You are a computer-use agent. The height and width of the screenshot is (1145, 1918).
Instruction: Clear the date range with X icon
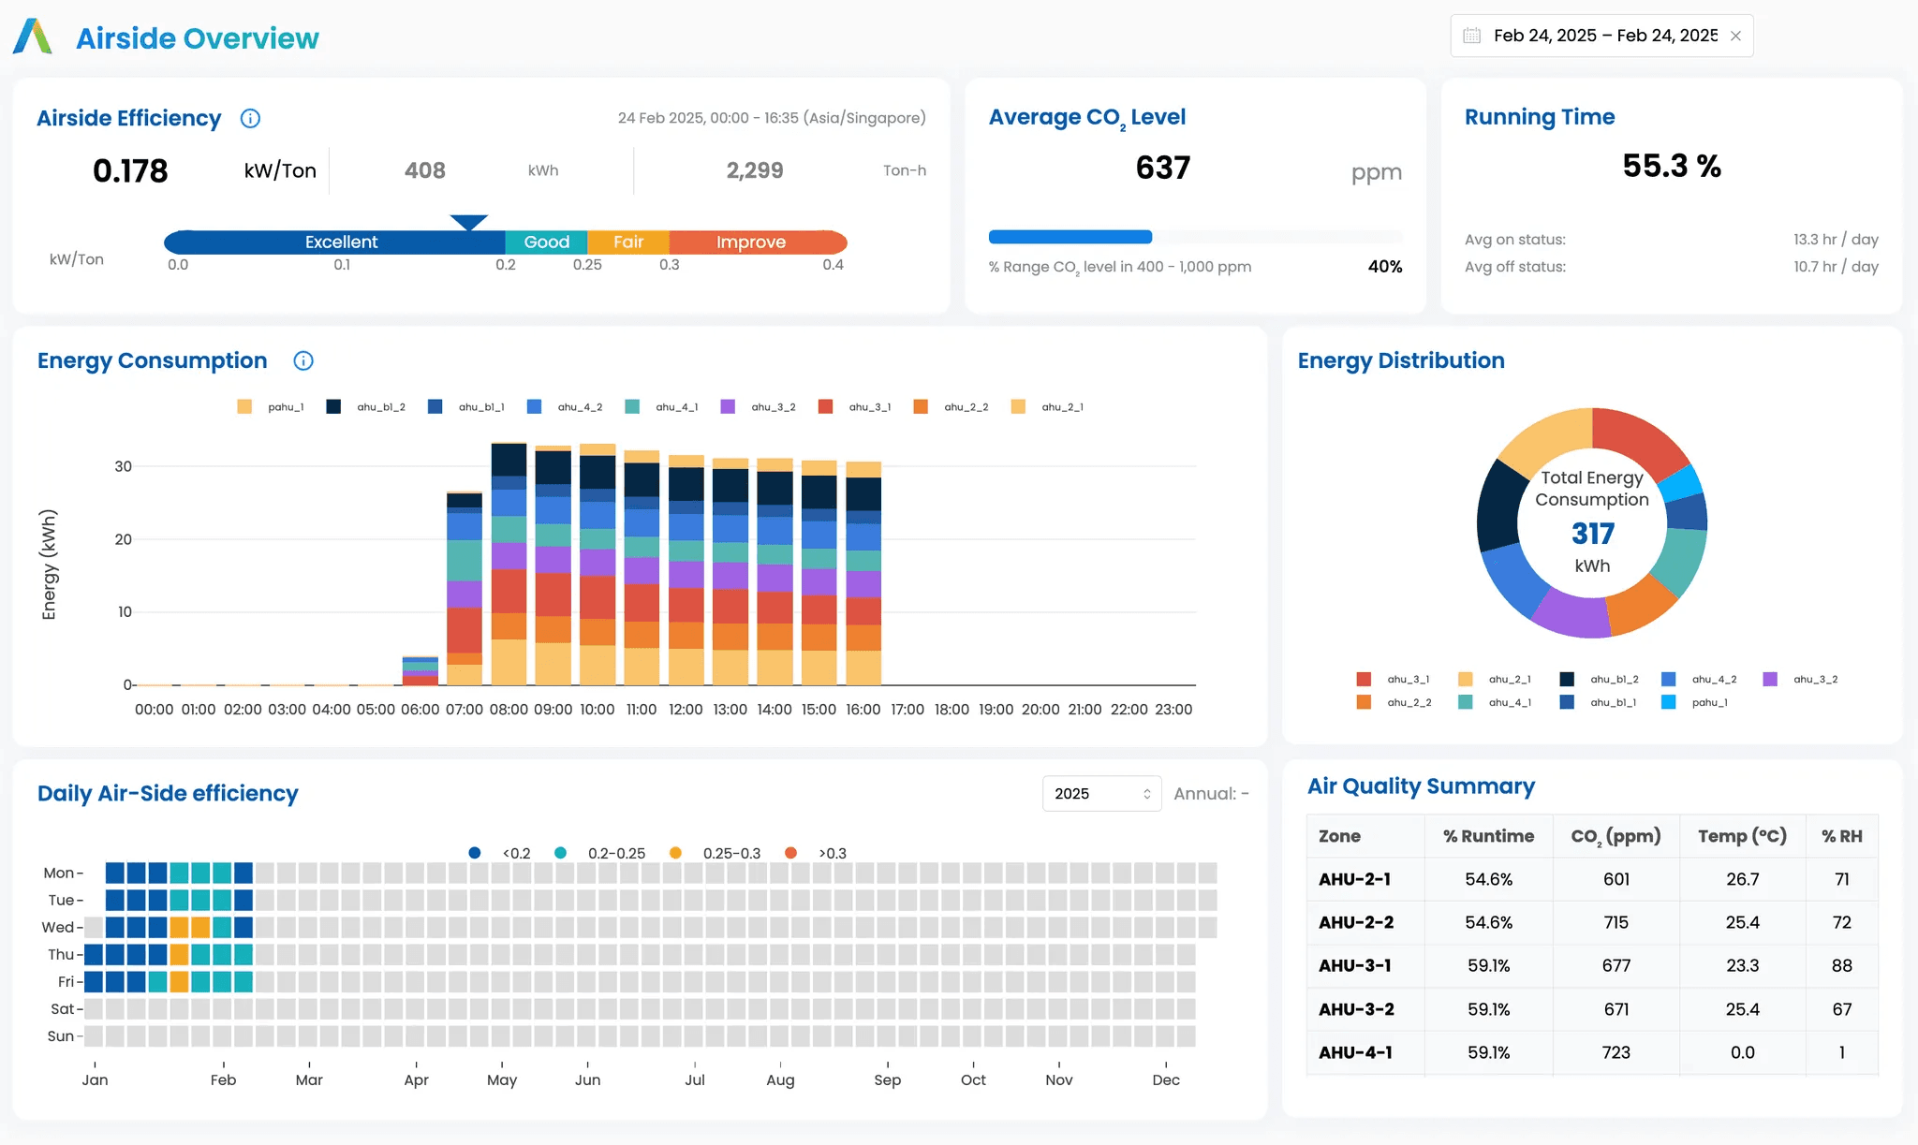pyautogui.click(x=1735, y=36)
